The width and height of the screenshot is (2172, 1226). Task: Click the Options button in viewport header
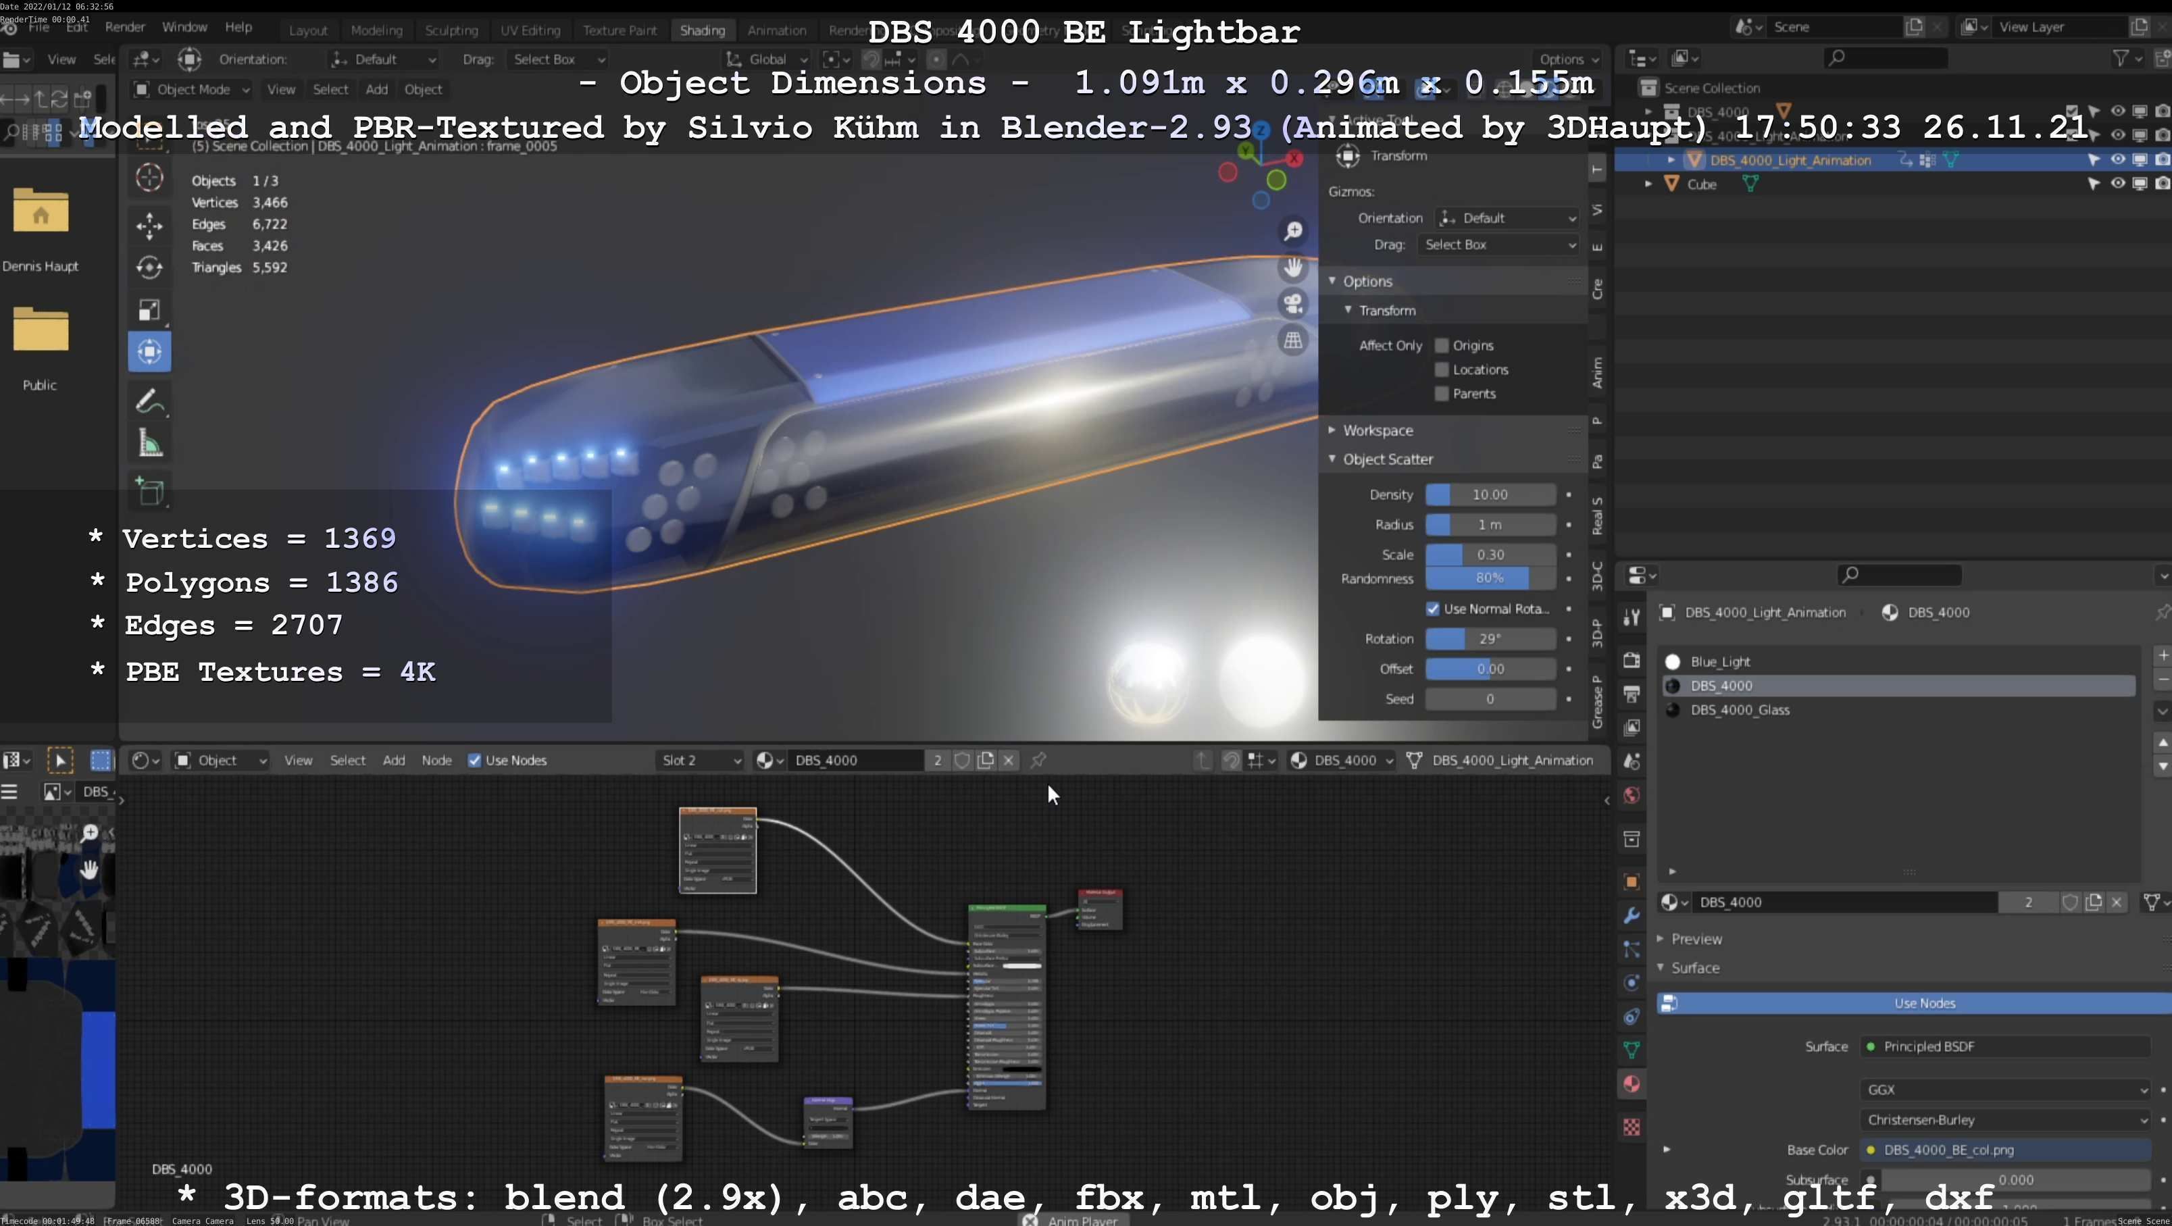pos(1569,59)
